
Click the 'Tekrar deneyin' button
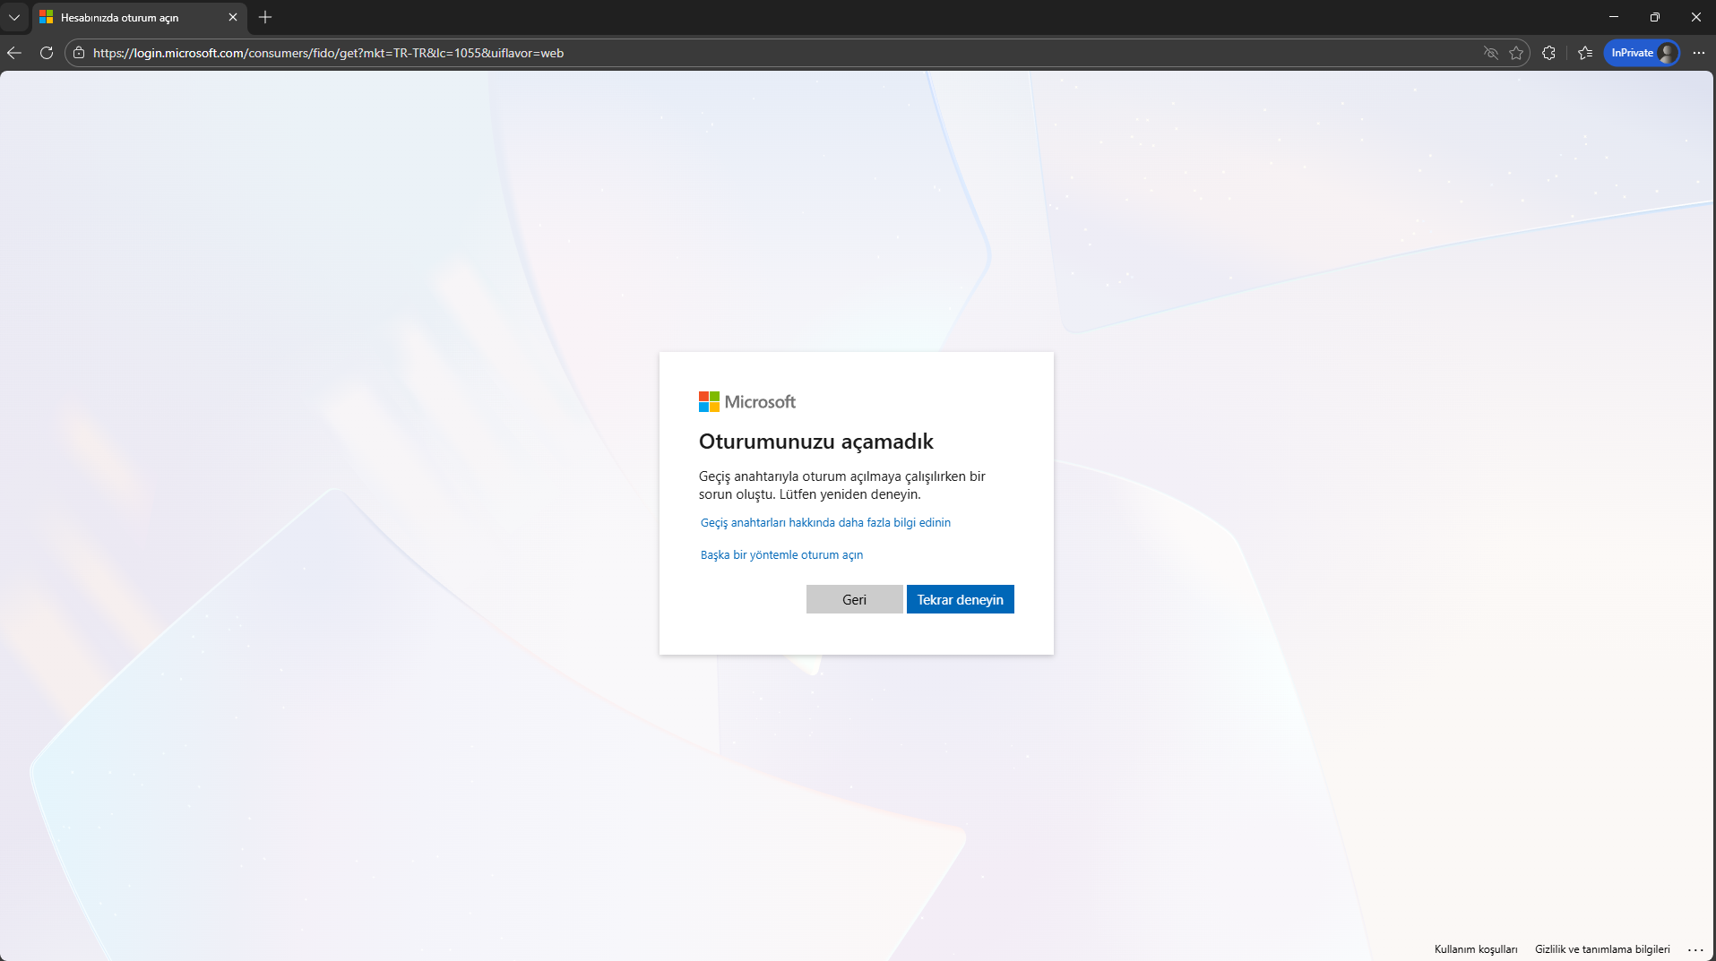(x=961, y=599)
